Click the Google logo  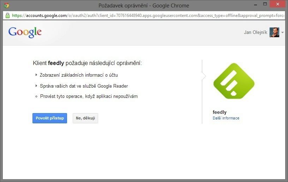pos(25,33)
